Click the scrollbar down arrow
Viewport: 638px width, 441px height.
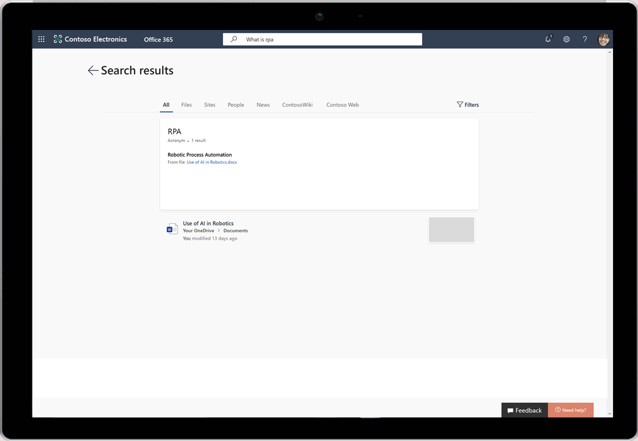pyautogui.click(x=609, y=414)
